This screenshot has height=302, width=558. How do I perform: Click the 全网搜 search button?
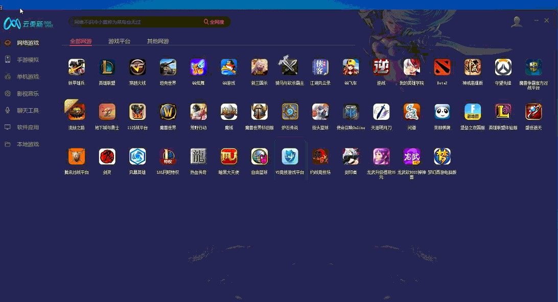(x=214, y=22)
